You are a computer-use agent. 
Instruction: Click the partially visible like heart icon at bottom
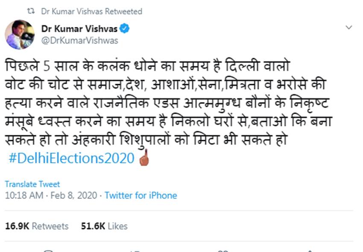(222, 251)
